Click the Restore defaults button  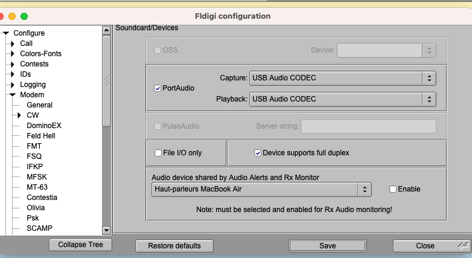pos(174,246)
